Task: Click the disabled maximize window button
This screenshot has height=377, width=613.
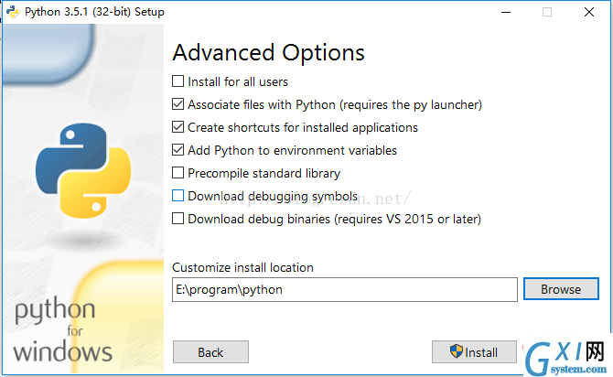Action: click(x=547, y=12)
